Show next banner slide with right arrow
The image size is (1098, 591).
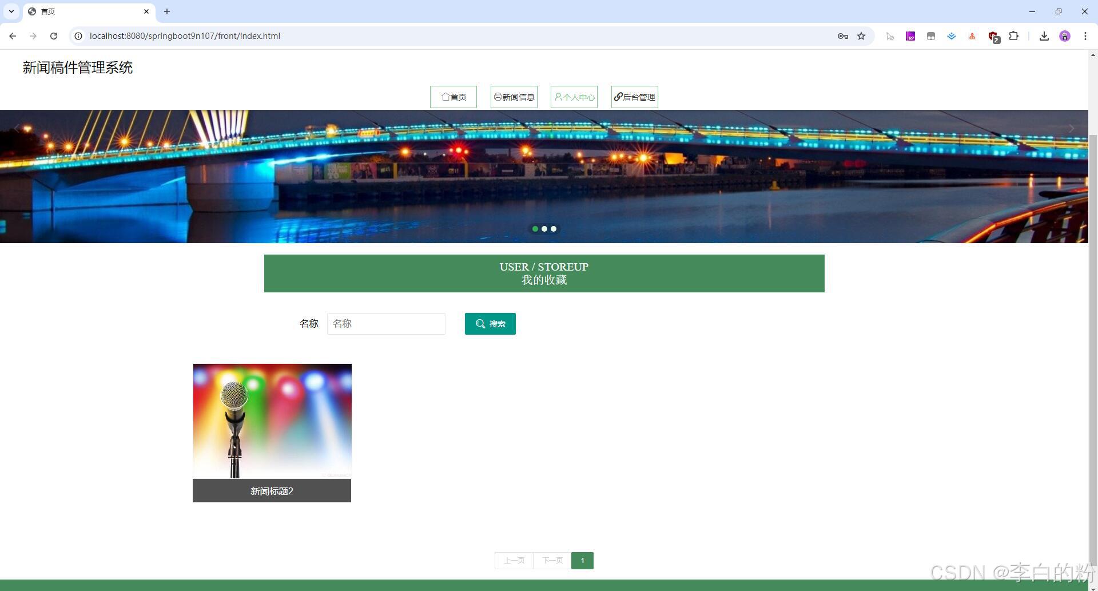[1071, 128]
